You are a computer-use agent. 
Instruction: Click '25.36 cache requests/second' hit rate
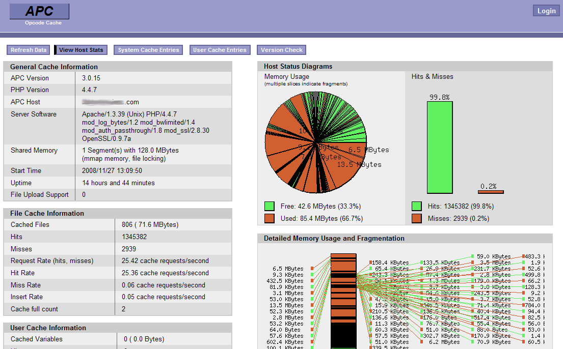(165, 273)
